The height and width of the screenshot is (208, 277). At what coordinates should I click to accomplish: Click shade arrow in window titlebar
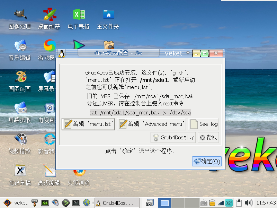[x=188, y=53]
